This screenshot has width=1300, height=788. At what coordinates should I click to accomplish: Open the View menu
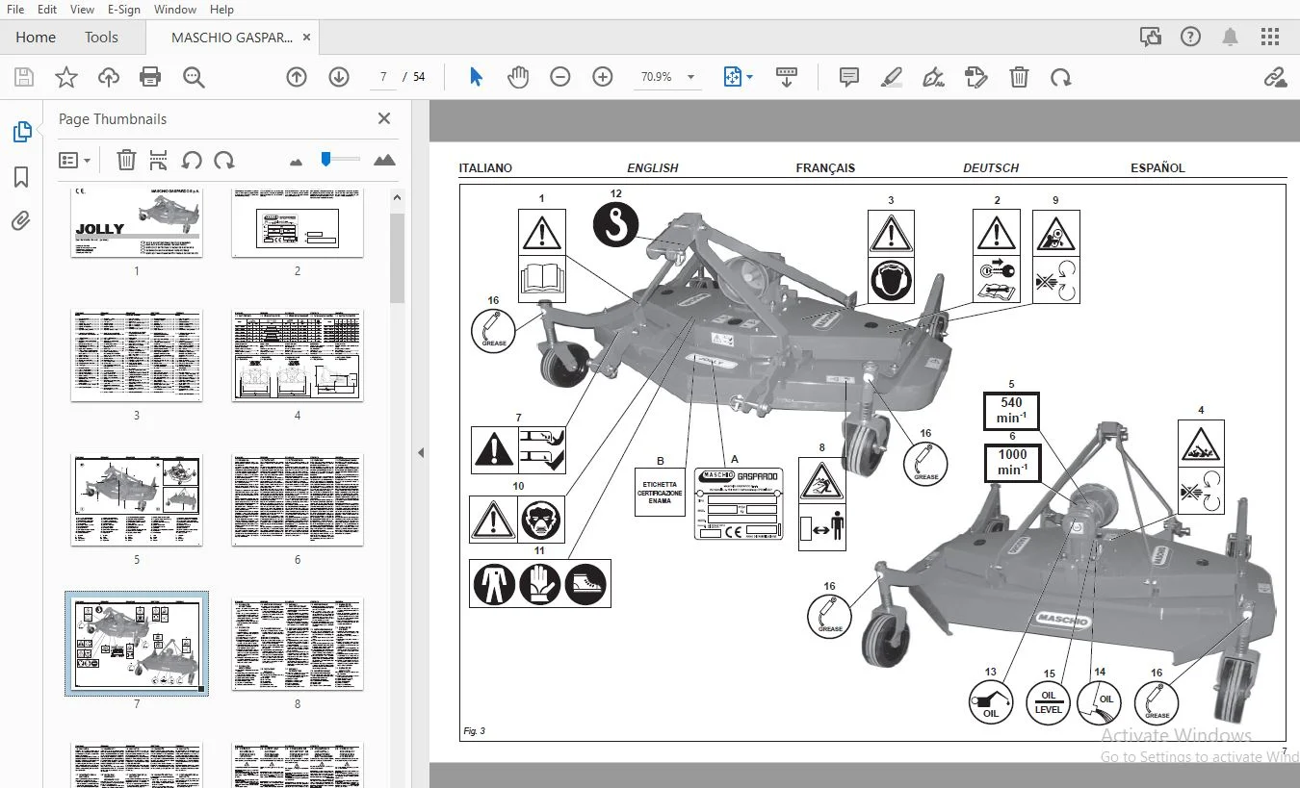[83, 9]
